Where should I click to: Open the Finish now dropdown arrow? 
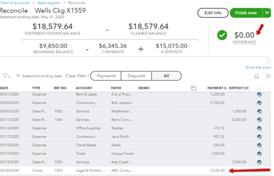point(267,13)
